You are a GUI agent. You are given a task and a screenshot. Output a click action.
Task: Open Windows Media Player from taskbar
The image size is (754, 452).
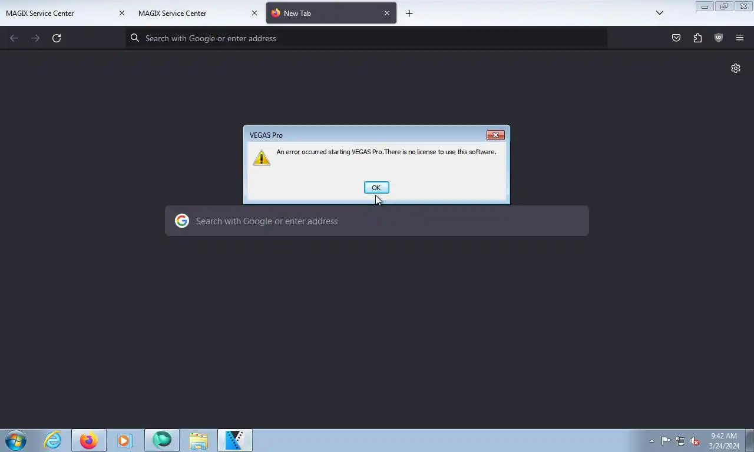coord(125,440)
